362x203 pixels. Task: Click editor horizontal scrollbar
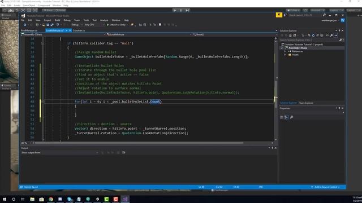[x=139, y=143]
